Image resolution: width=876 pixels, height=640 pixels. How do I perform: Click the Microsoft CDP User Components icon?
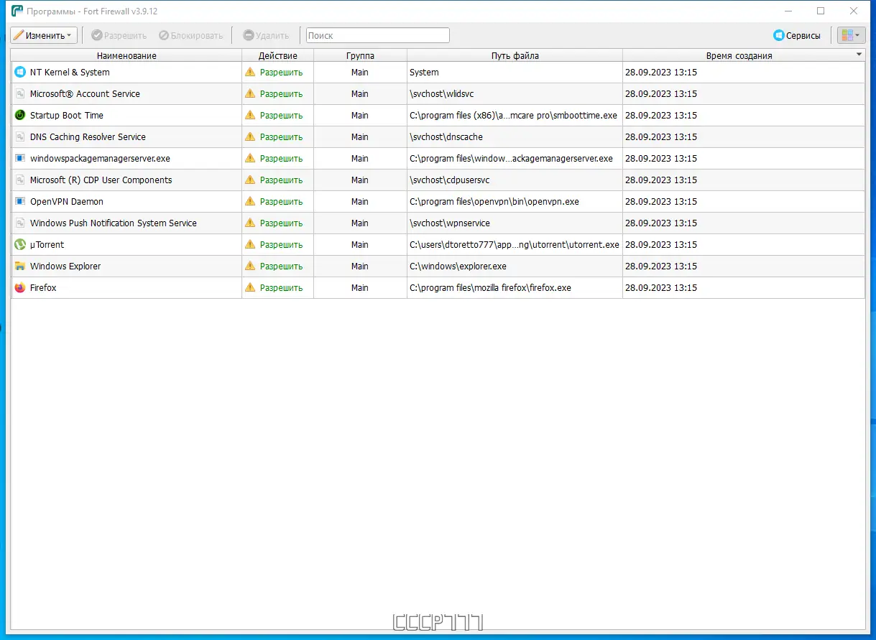[x=20, y=180]
